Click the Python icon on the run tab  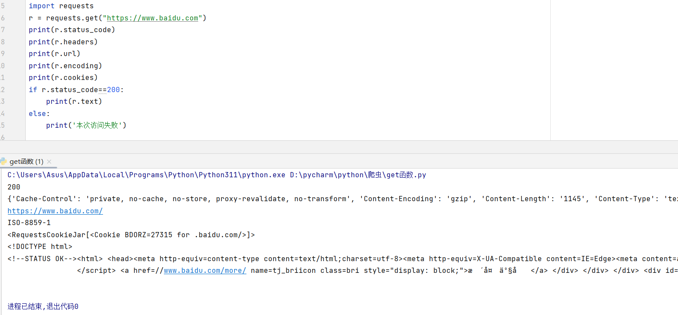click(x=3, y=161)
